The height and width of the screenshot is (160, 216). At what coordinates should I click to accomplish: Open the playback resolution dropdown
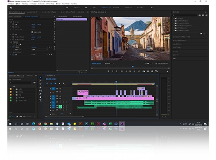pos(149,64)
